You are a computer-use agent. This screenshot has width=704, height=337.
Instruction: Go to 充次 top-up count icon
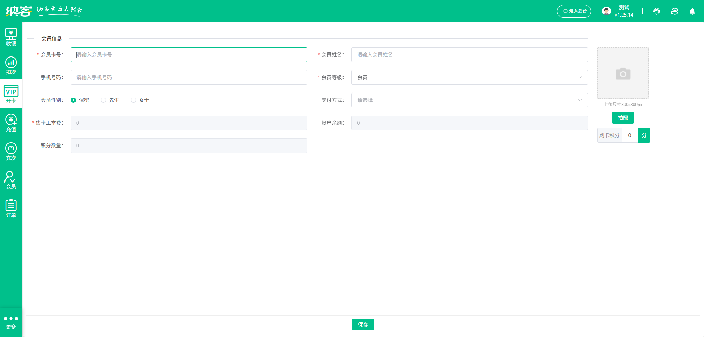[11, 151]
